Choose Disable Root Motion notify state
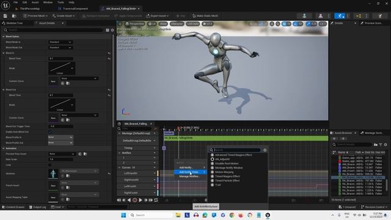The height and width of the screenshot is (220, 391). [x=227, y=164]
